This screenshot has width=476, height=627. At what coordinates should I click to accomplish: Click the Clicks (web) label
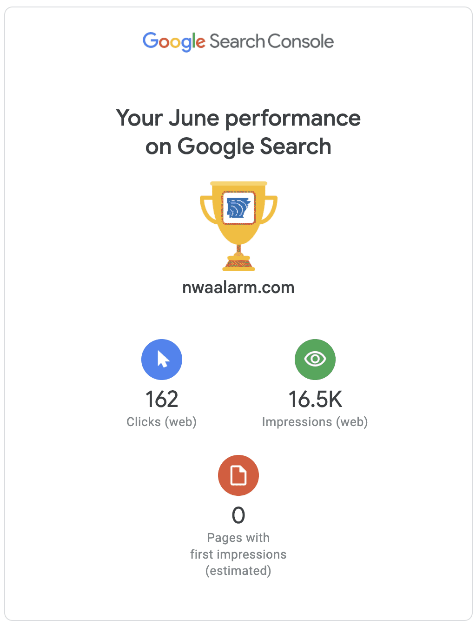tap(162, 422)
